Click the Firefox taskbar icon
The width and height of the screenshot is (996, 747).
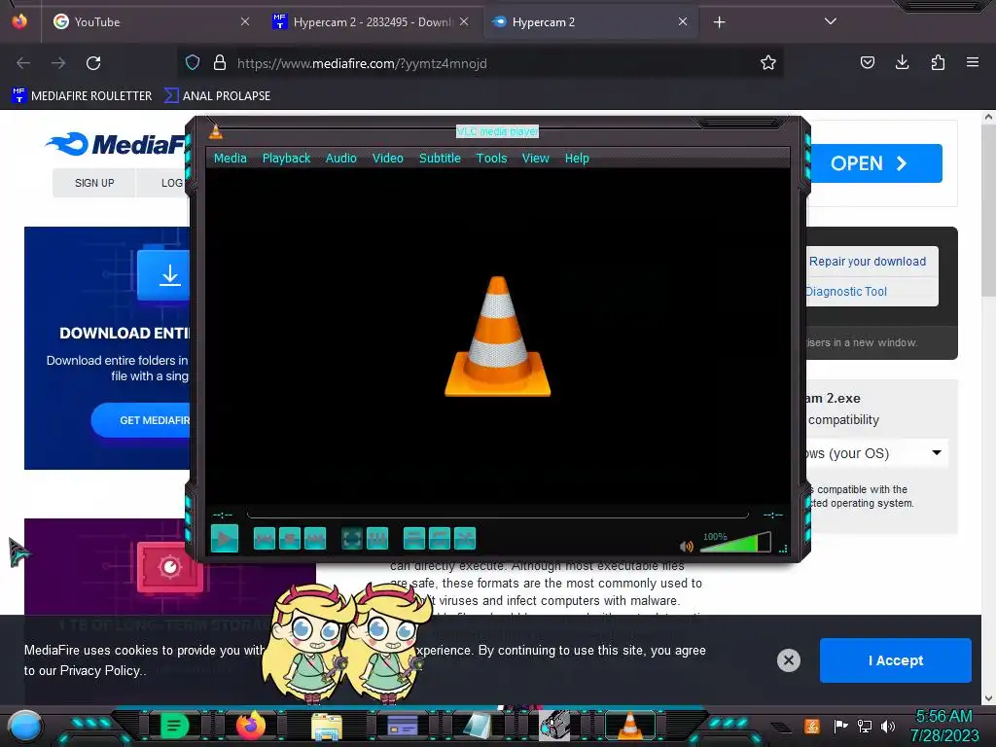[250, 726]
